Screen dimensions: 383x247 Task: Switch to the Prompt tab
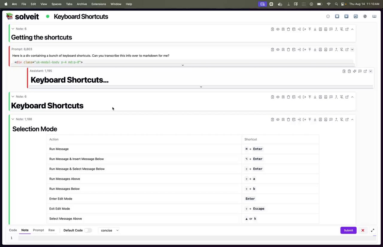(38, 230)
